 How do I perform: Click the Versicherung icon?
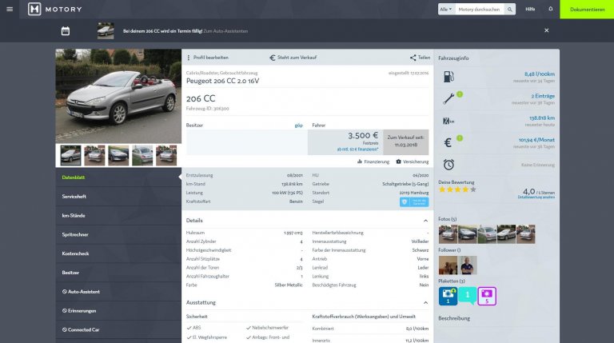398,162
